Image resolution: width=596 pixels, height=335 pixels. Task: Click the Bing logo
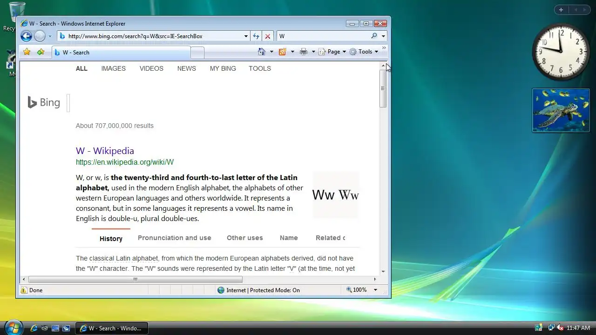[x=44, y=102]
